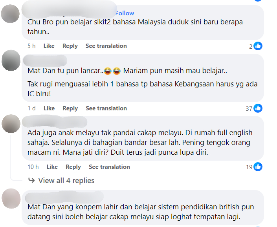Reply to the 5 h old comment
This screenshot has width=277, height=227.
[70, 46]
